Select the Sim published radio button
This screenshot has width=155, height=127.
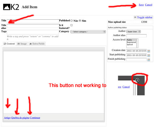click(x=80, y=21)
